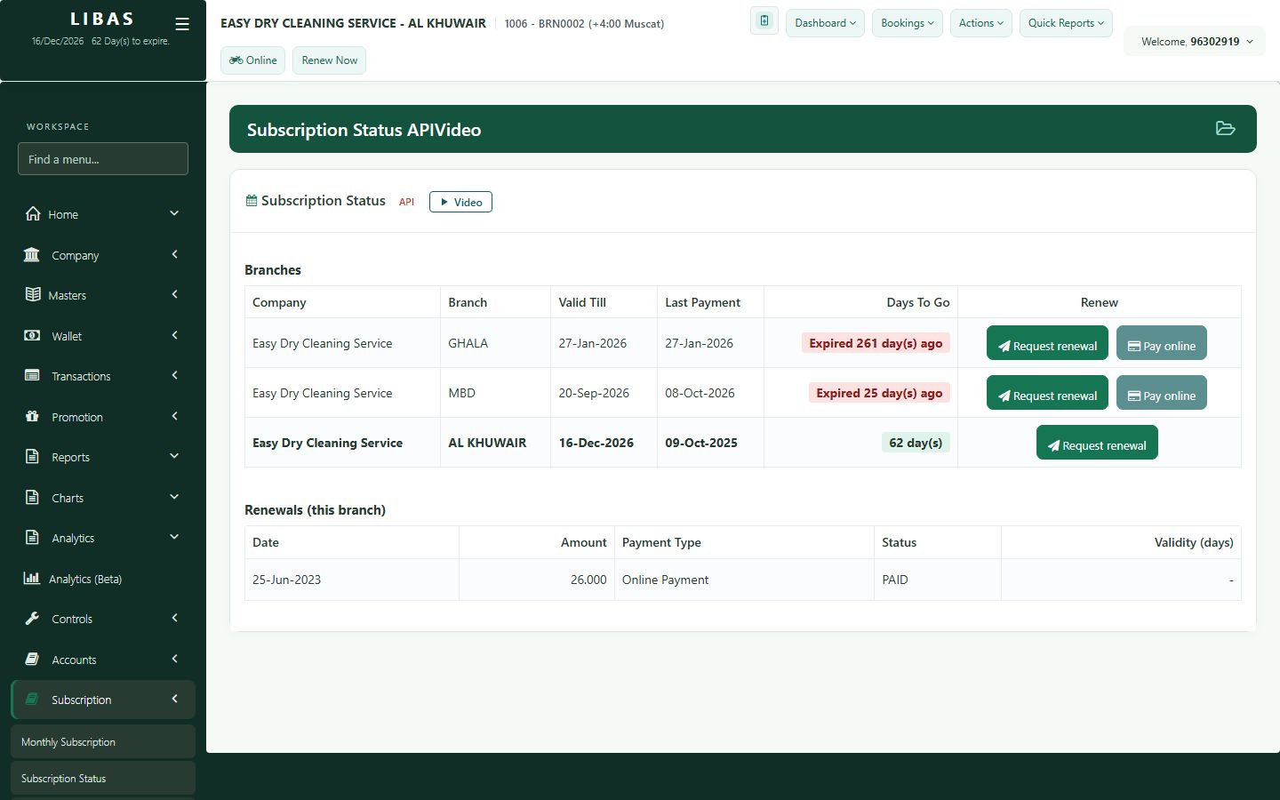
Task: Open the Dashboard dropdown
Action: tap(825, 23)
